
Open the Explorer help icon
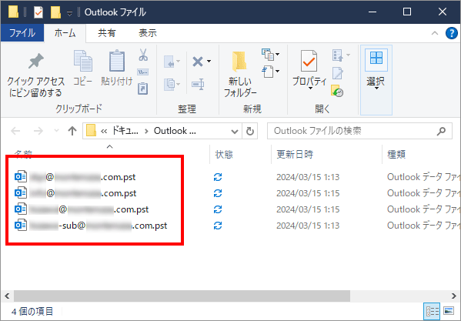click(x=452, y=33)
